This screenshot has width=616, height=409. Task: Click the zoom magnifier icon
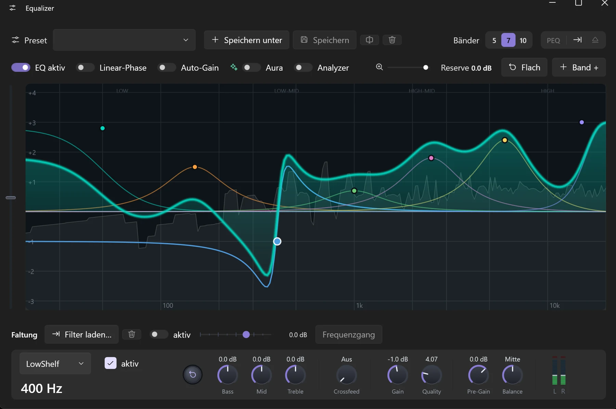pyautogui.click(x=379, y=67)
